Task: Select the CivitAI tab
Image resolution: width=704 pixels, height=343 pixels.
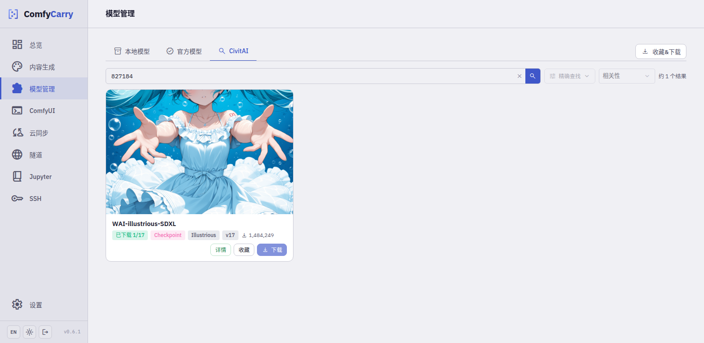Action: (233, 51)
